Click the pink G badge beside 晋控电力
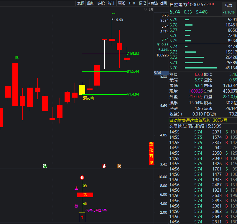 click(188, 4)
